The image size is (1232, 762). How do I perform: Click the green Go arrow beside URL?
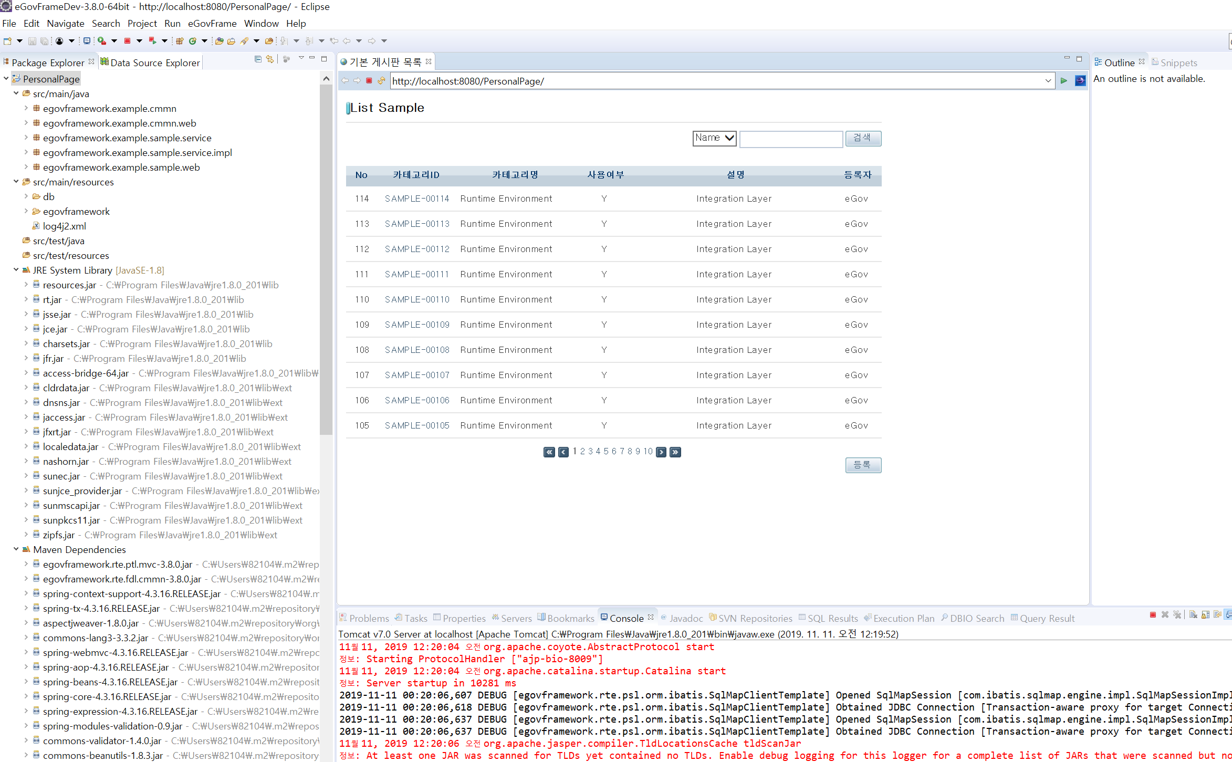coord(1063,81)
